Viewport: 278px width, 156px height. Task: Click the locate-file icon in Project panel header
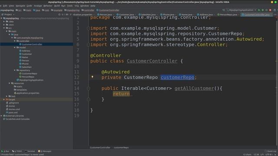click(x=60, y=14)
